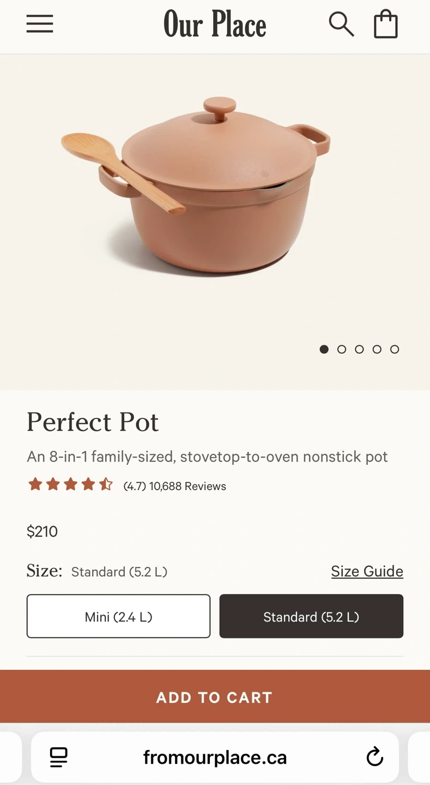
Task: Select the Mini (2.4 L) size
Action: click(x=118, y=617)
